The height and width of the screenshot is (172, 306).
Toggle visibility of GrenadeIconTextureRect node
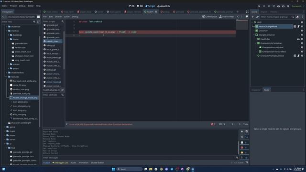(302, 52)
